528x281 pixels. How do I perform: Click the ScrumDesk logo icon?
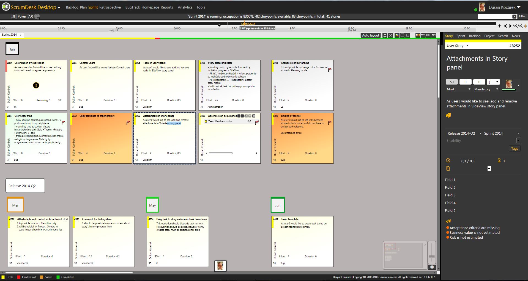(x=6, y=7)
